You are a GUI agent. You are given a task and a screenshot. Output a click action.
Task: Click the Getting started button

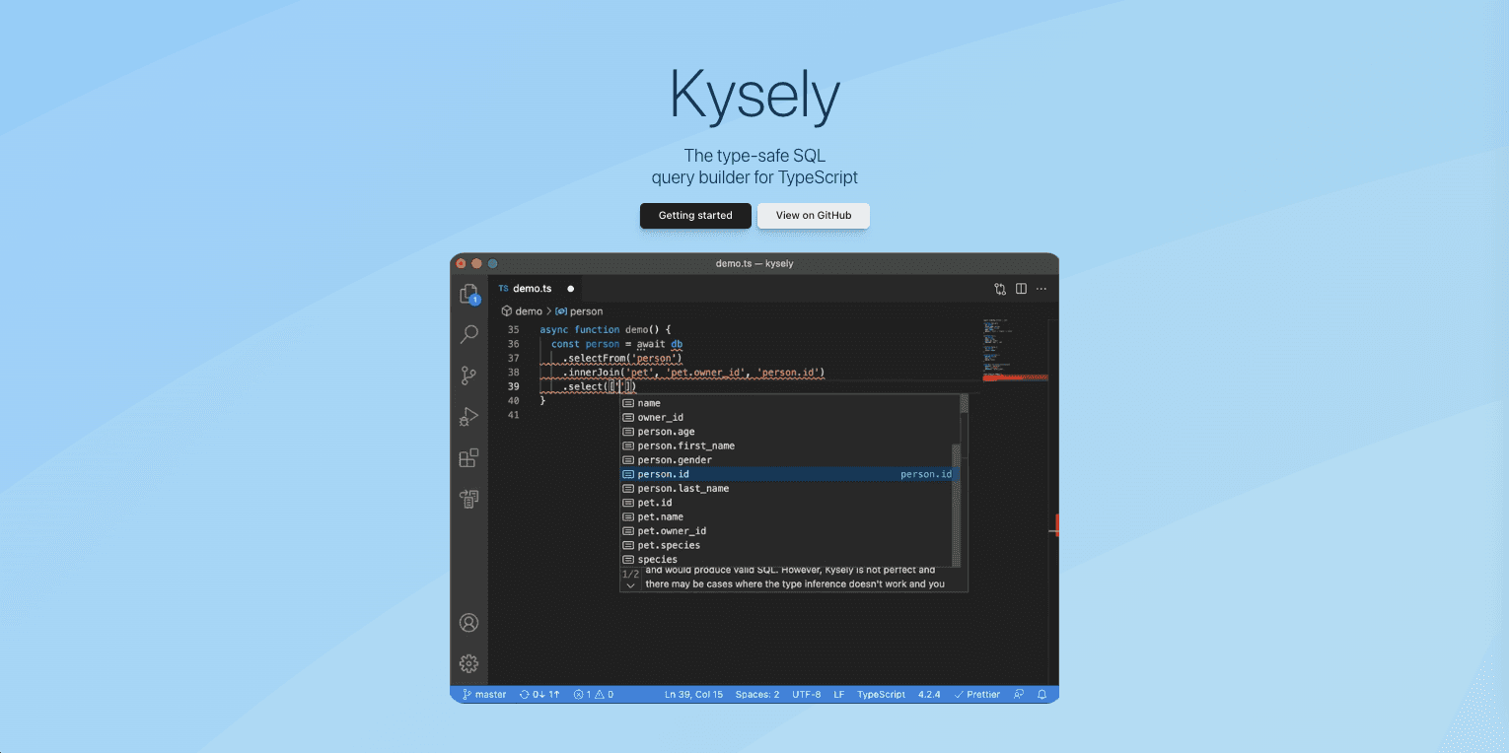click(x=695, y=216)
